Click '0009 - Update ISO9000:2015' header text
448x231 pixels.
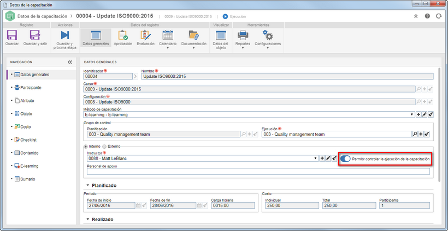coord(188,16)
